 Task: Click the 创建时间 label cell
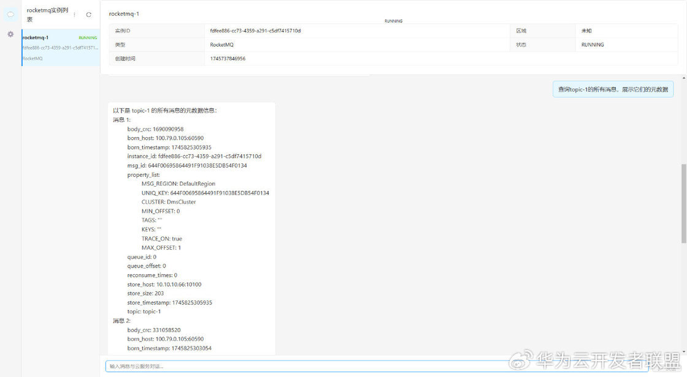pos(157,59)
